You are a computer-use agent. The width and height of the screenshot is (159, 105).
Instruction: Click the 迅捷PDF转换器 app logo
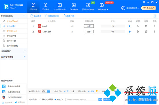[x=6, y=7]
